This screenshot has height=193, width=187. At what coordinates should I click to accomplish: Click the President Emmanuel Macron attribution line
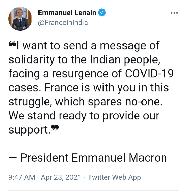88,158
